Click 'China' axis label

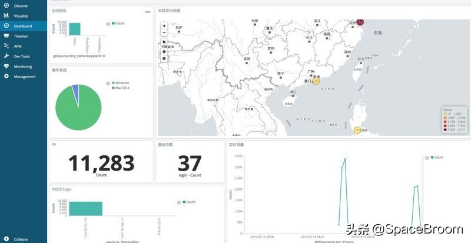(x=75, y=41)
